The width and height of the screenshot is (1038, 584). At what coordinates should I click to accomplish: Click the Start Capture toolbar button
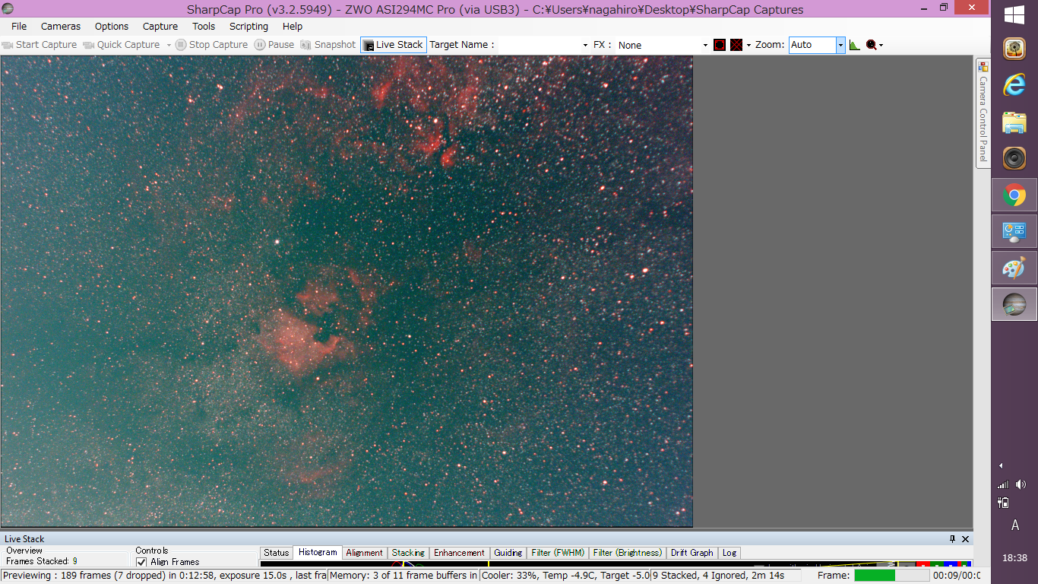coord(40,45)
